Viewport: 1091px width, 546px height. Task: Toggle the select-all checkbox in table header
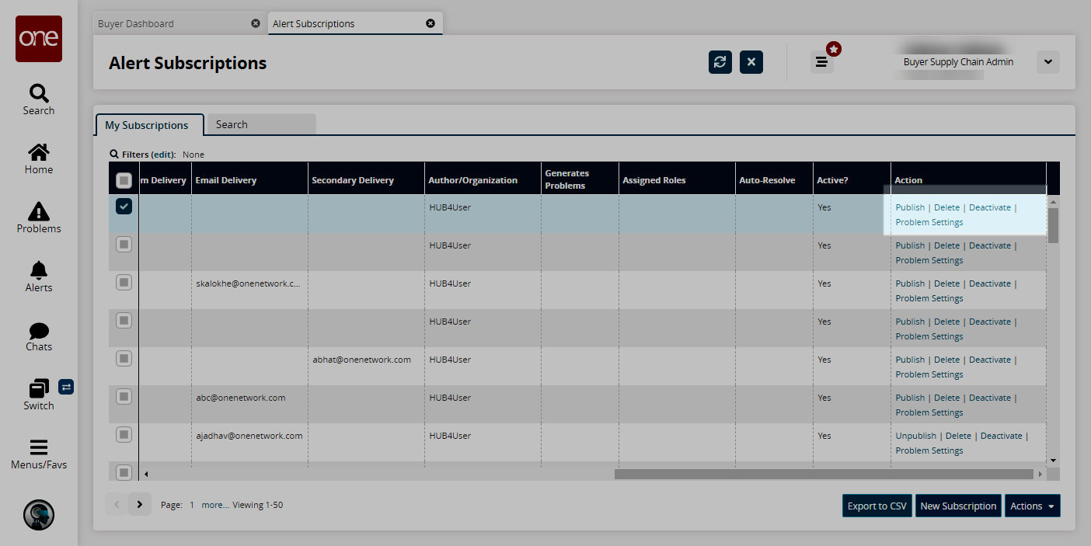(124, 180)
